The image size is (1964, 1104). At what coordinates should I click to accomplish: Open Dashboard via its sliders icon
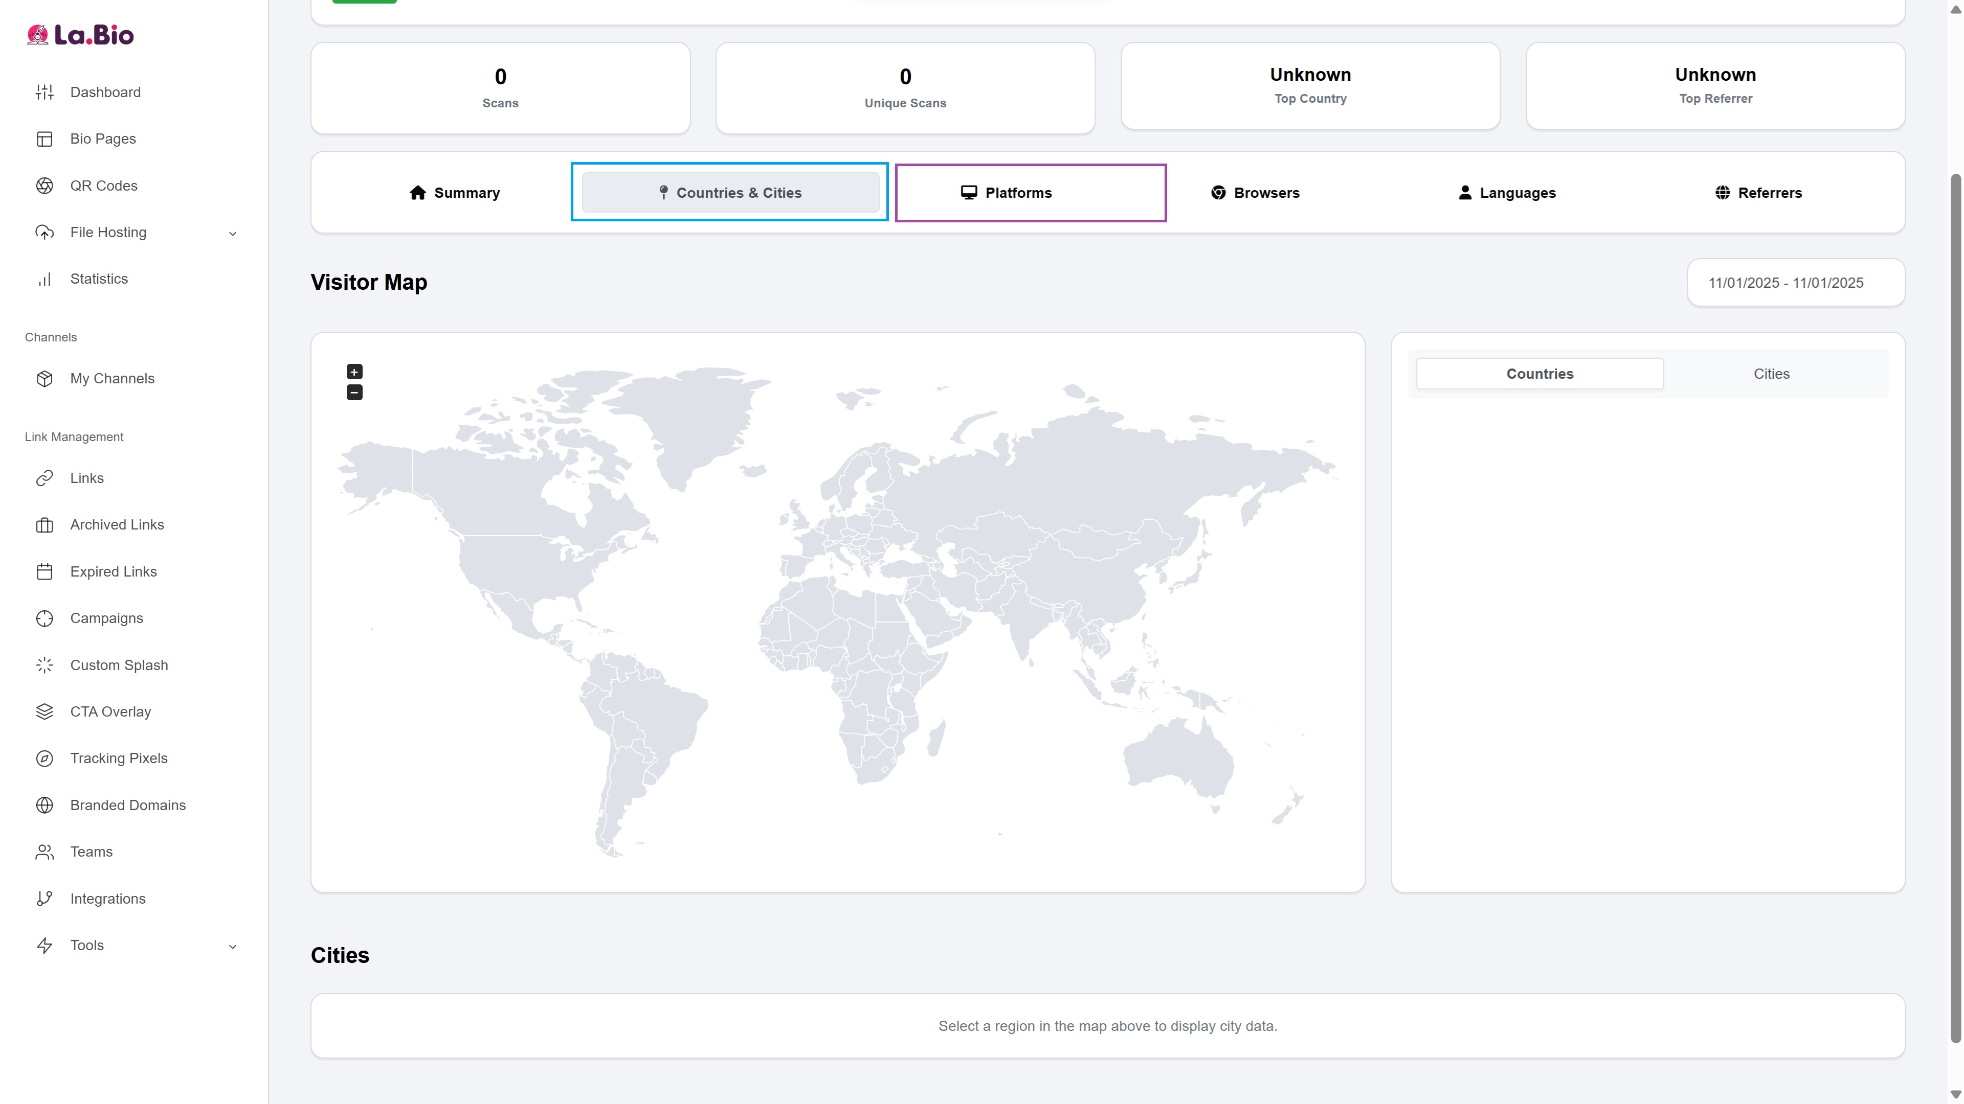tap(44, 92)
